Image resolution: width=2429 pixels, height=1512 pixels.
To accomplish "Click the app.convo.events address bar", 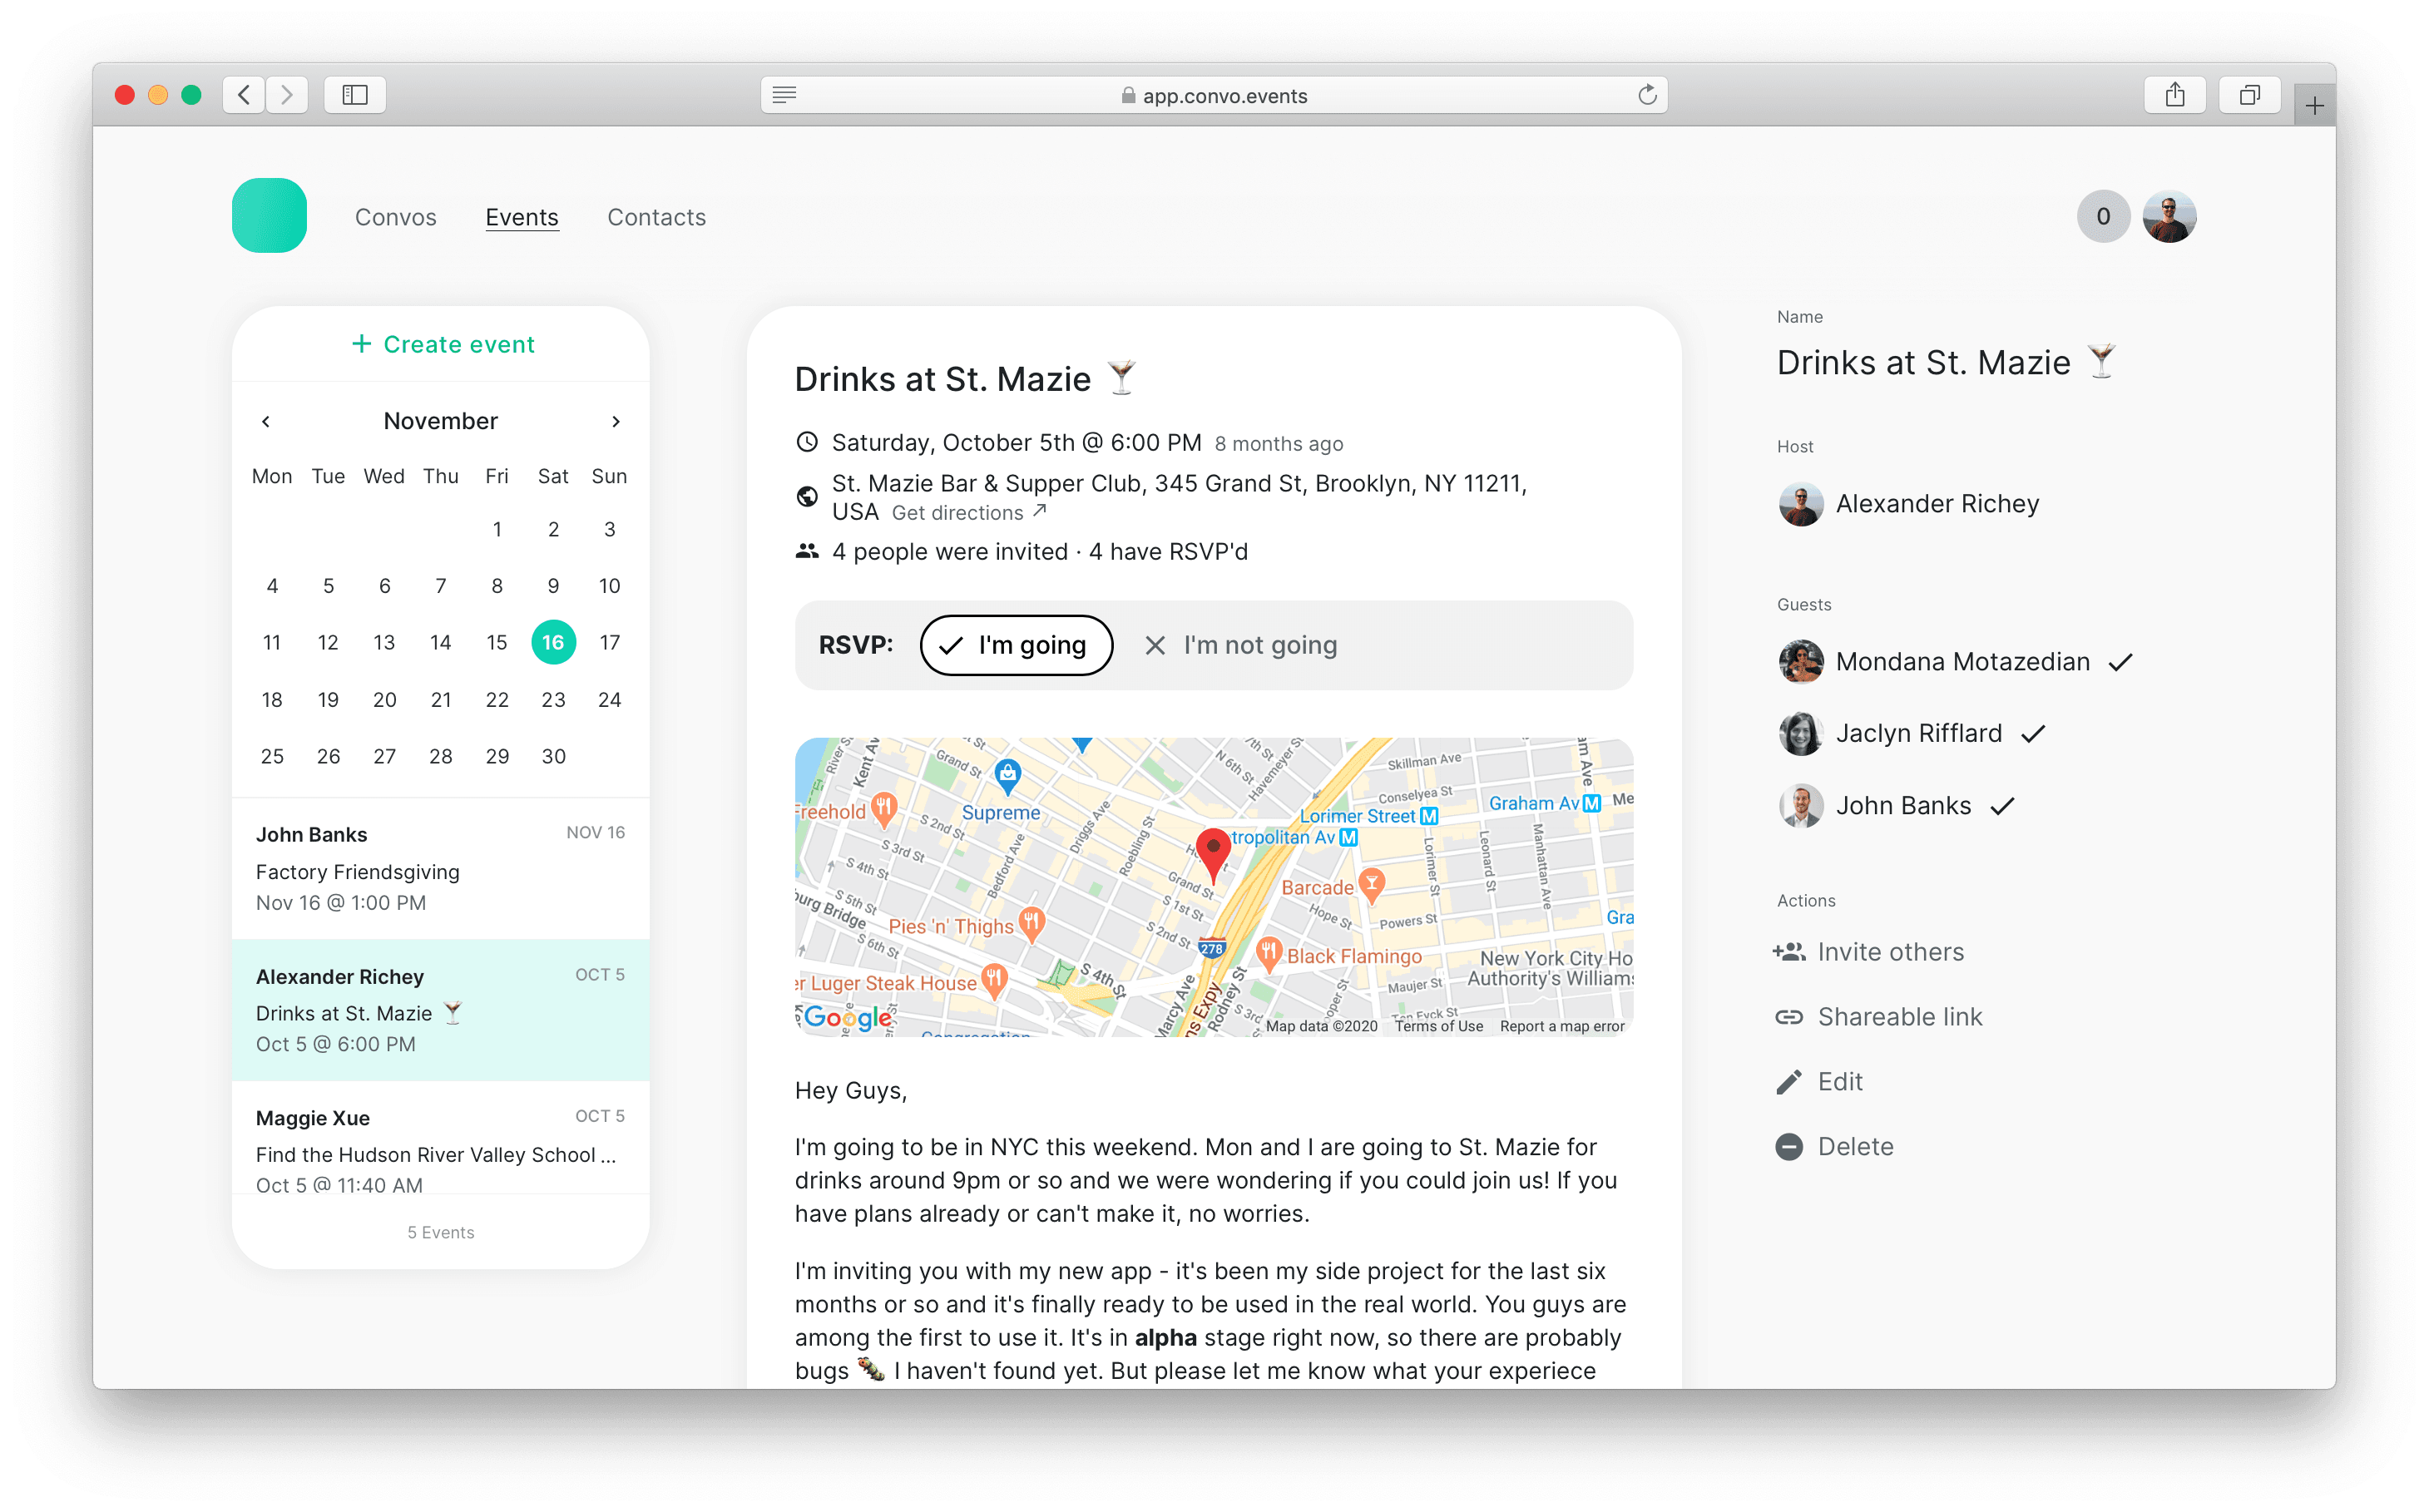I will (x=1213, y=95).
